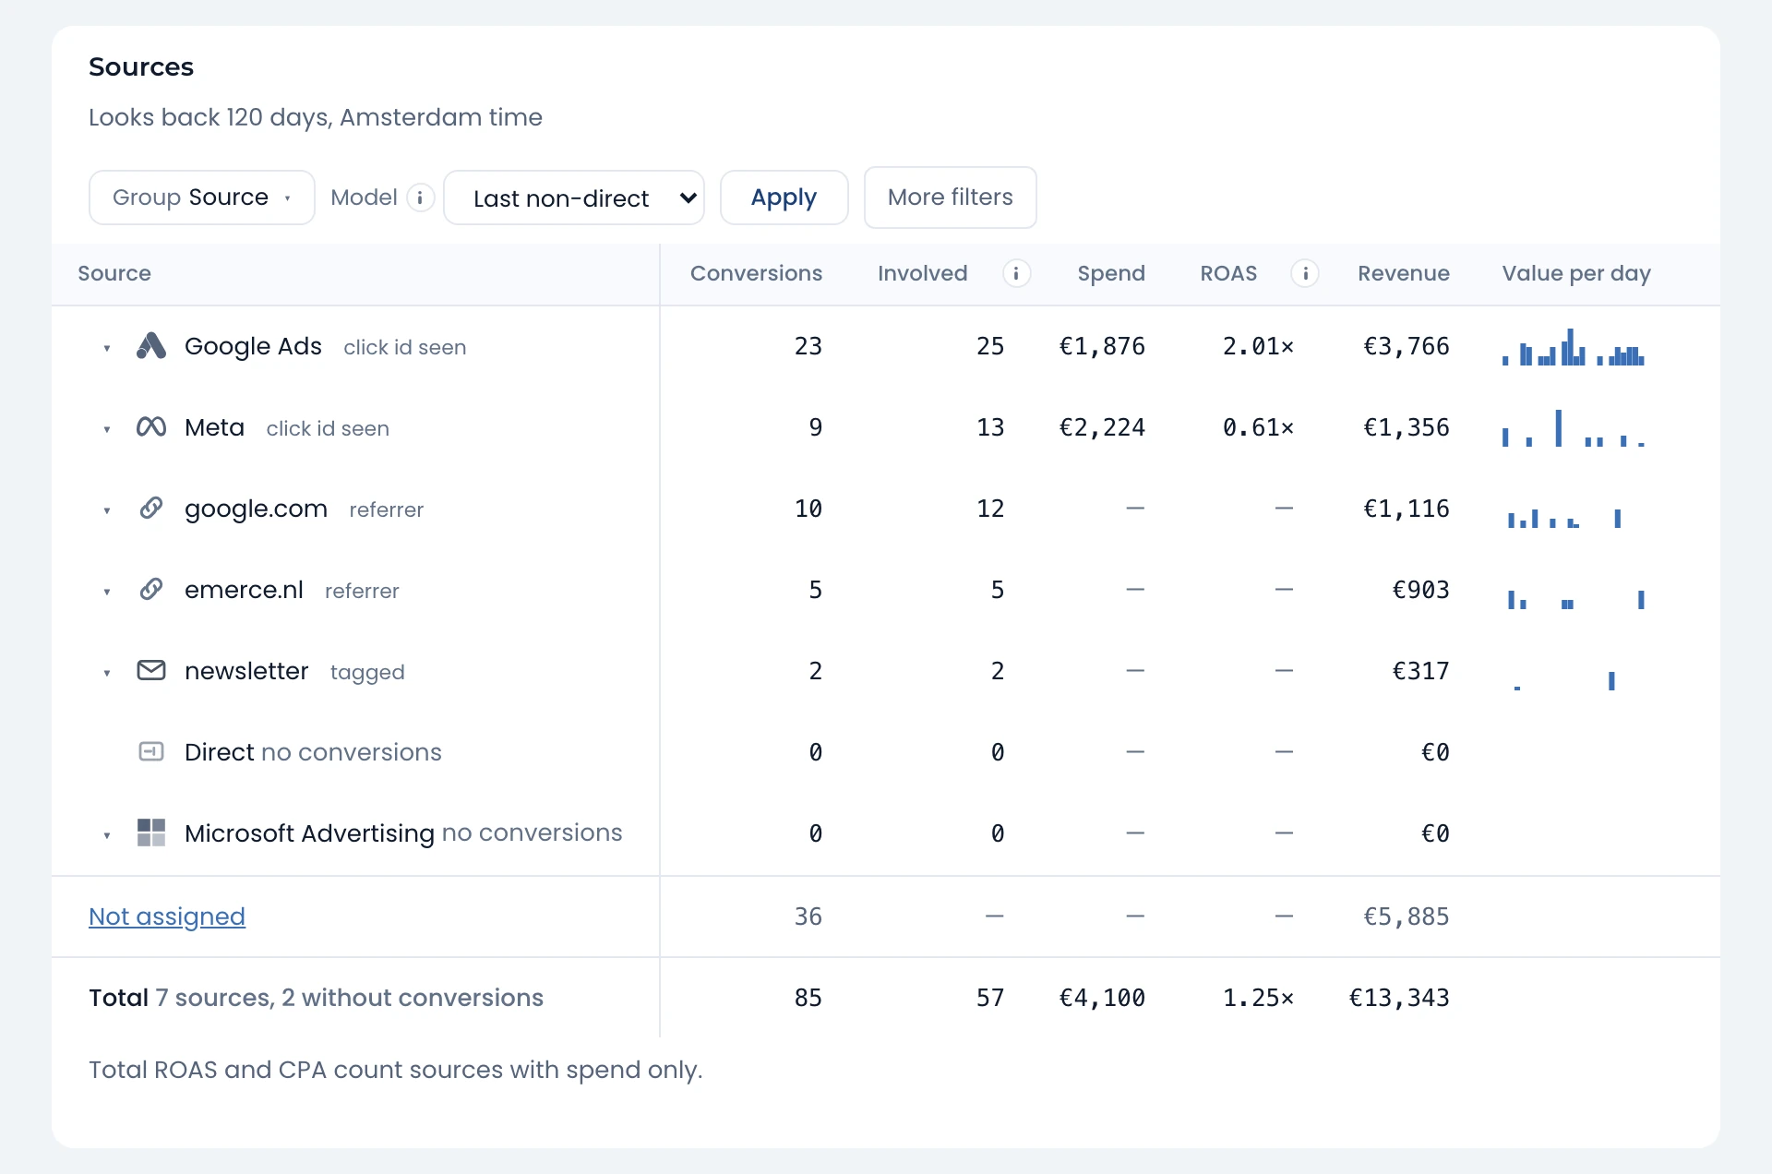Expand the Google Ads row
The image size is (1772, 1174).
[x=107, y=348]
